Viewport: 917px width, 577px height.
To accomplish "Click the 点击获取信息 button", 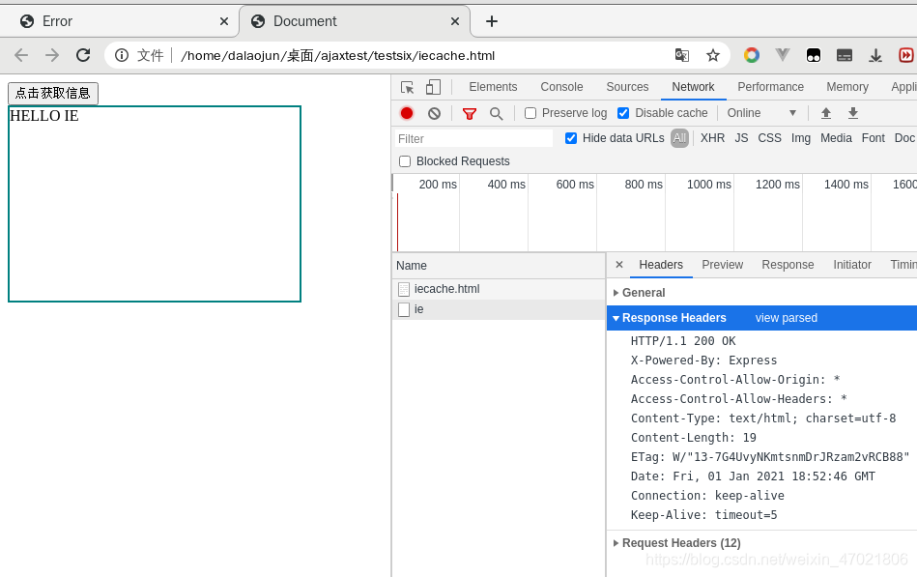I will [x=53, y=93].
